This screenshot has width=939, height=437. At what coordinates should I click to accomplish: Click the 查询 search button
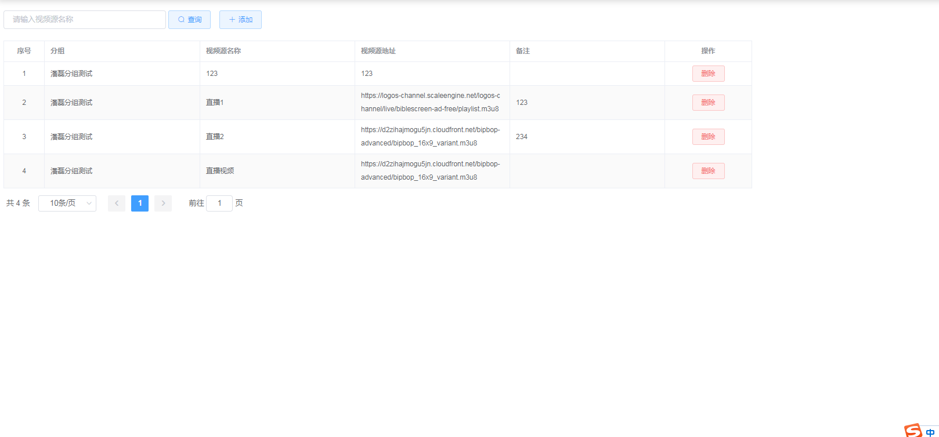(189, 20)
